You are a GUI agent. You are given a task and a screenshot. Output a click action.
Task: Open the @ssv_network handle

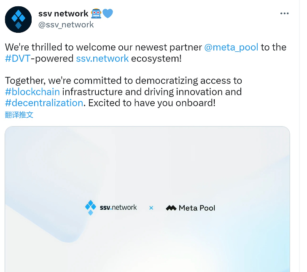tap(66, 25)
